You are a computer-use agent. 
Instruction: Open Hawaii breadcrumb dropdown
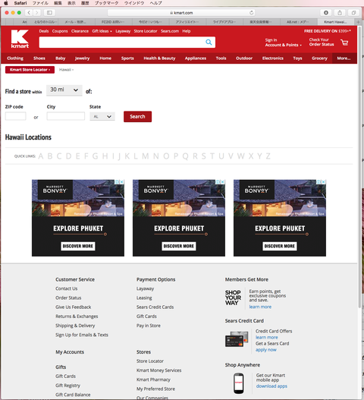[x=66, y=70]
